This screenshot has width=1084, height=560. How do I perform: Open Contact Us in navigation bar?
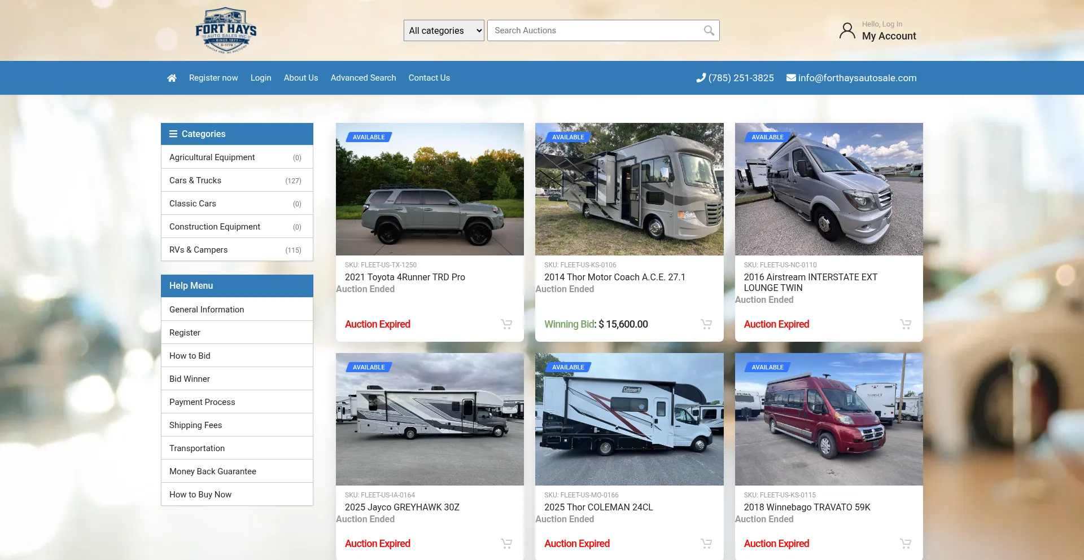pos(429,78)
